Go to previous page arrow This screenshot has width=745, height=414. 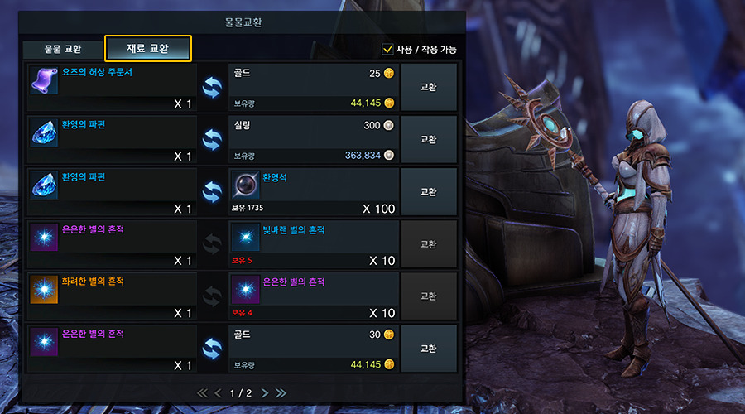click(x=218, y=393)
